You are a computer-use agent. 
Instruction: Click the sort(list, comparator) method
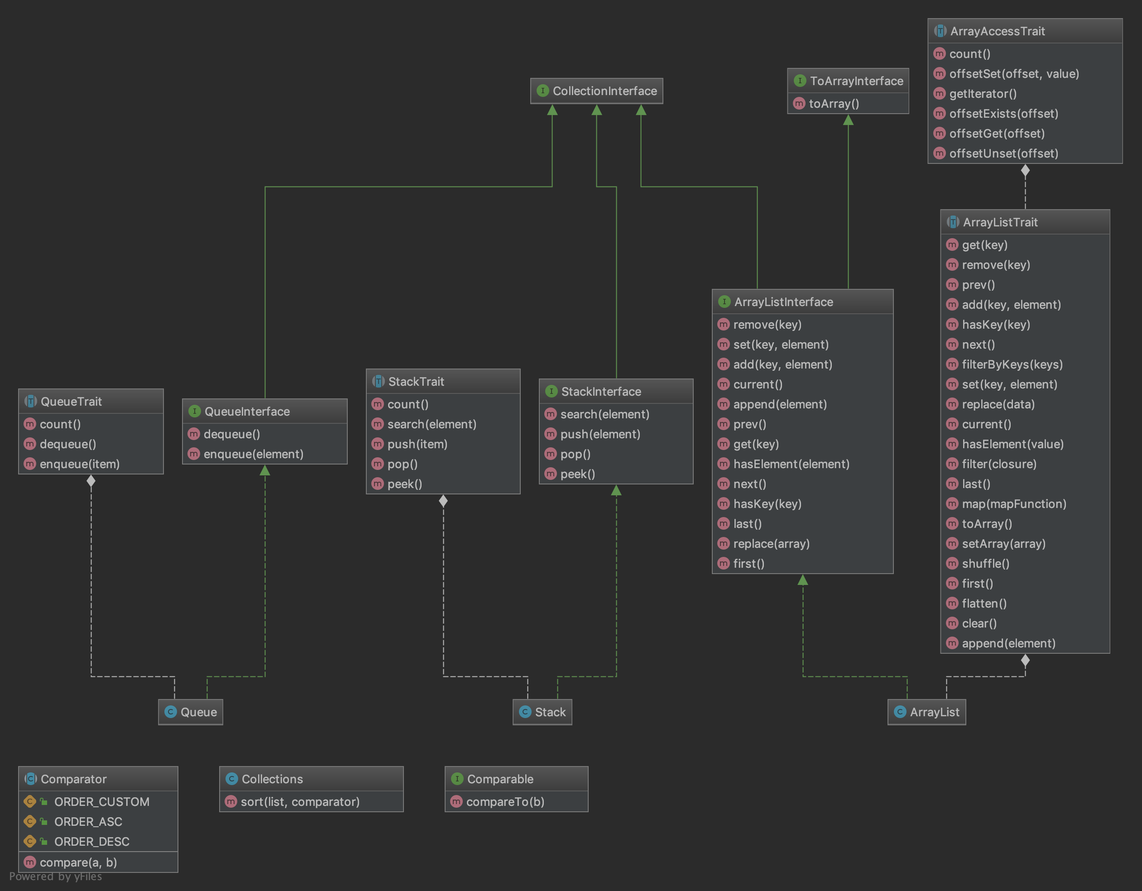pos(300,801)
